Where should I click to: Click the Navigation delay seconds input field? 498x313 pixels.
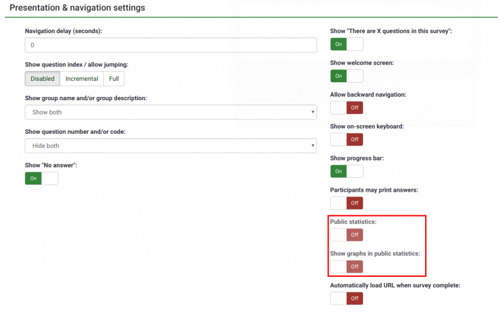tap(171, 45)
